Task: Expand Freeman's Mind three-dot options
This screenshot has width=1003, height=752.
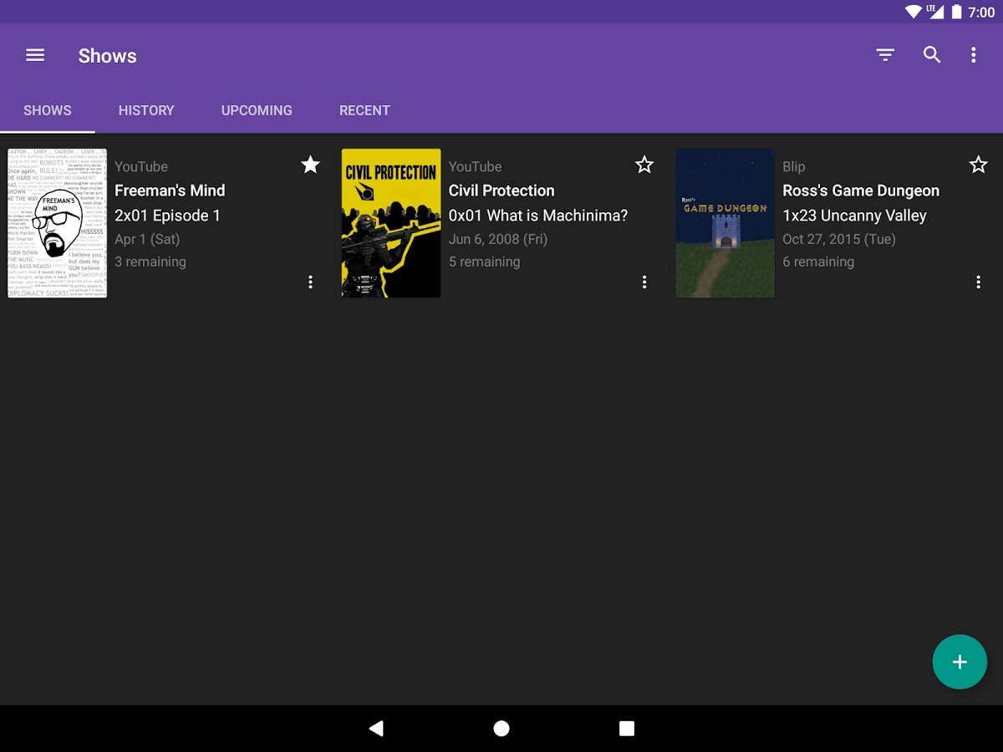Action: [x=310, y=282]
